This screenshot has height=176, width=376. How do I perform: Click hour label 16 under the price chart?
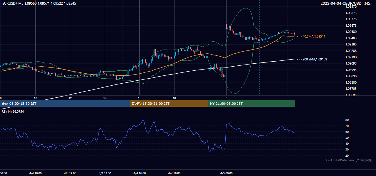click(x=139, y=98)
